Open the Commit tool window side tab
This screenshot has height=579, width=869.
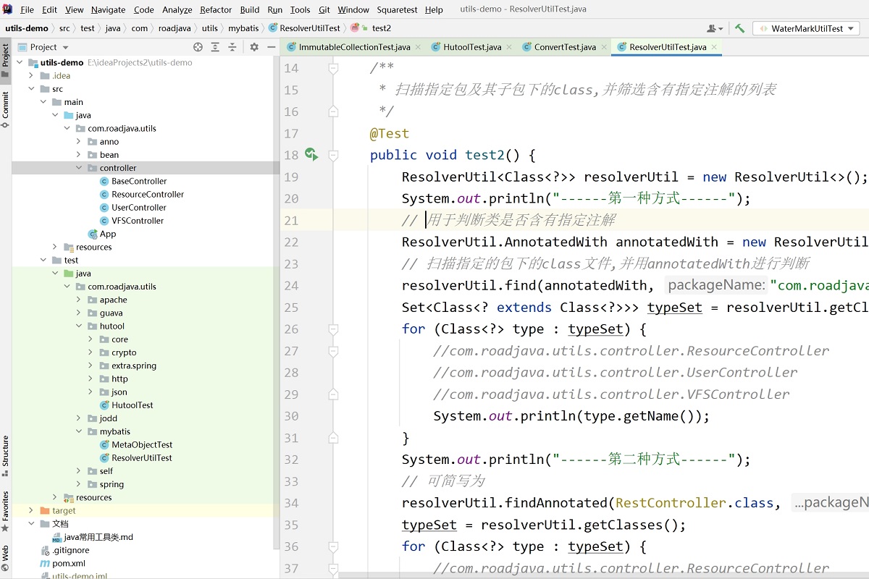[x=6, y=109]
